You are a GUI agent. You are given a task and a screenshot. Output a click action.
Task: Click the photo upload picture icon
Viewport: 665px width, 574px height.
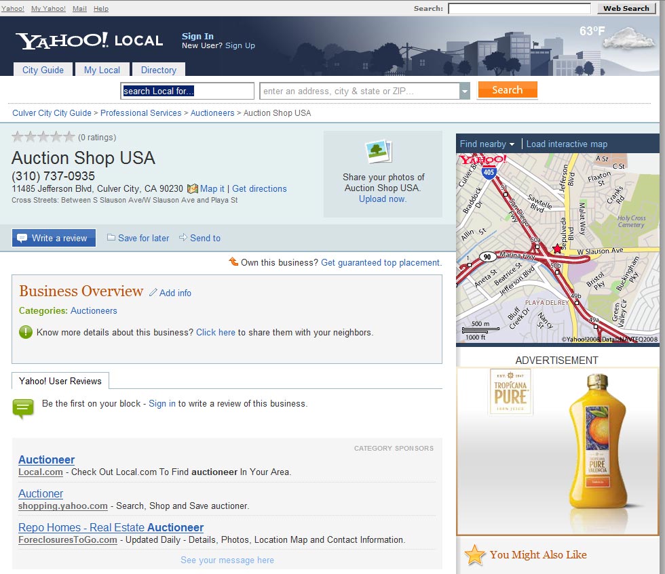click(x=379, y=151)
